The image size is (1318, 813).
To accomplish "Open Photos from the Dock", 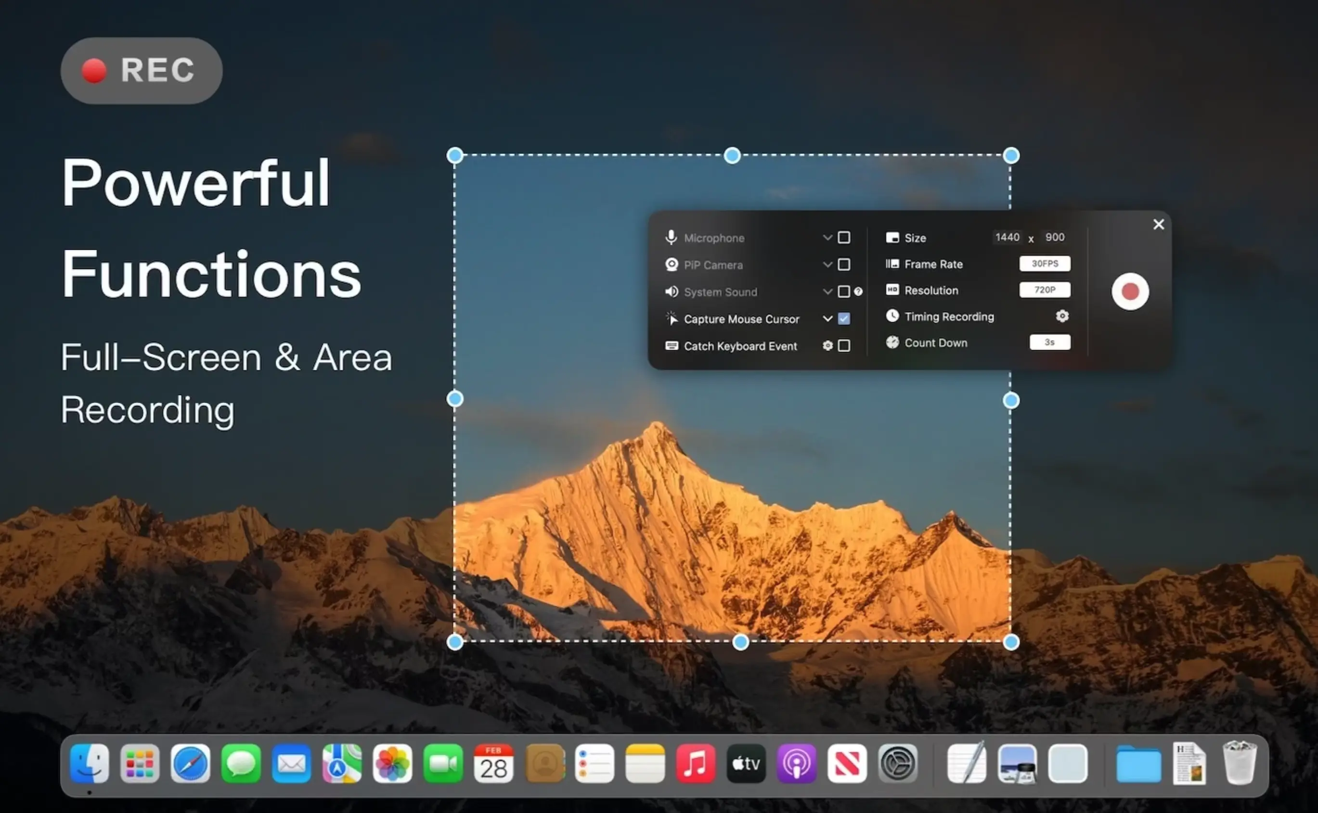I will pos(393,763).
